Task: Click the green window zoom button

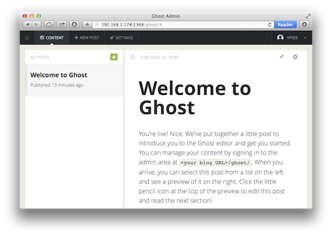Action: (39, 16)
